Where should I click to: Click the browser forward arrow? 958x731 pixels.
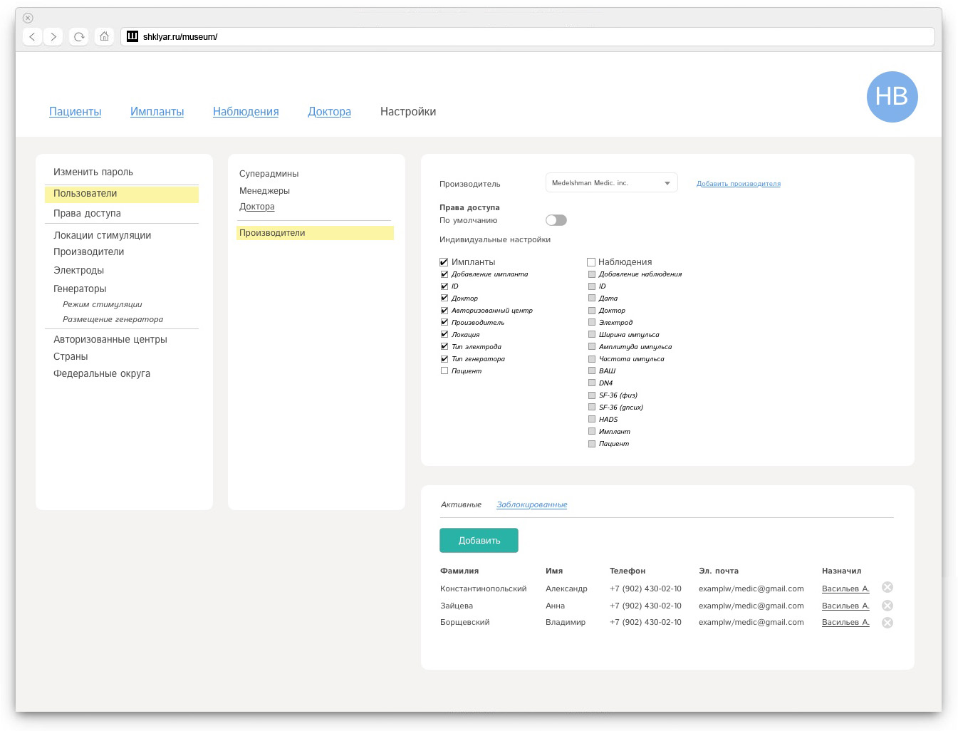pos(53,36)
